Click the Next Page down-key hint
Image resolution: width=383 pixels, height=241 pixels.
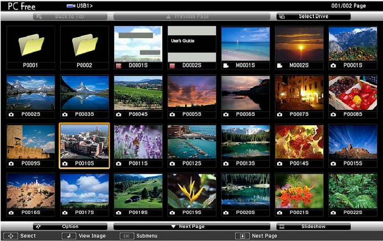coord(242,236)
